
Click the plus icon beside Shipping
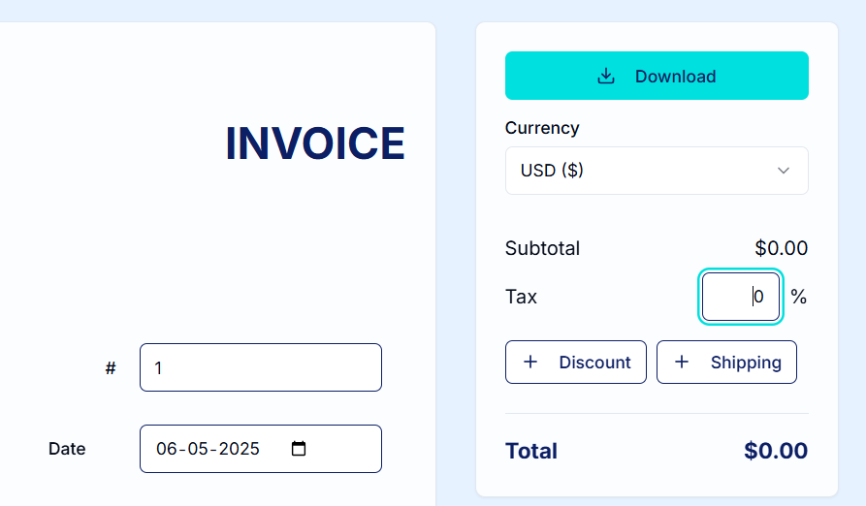point(682,362)
